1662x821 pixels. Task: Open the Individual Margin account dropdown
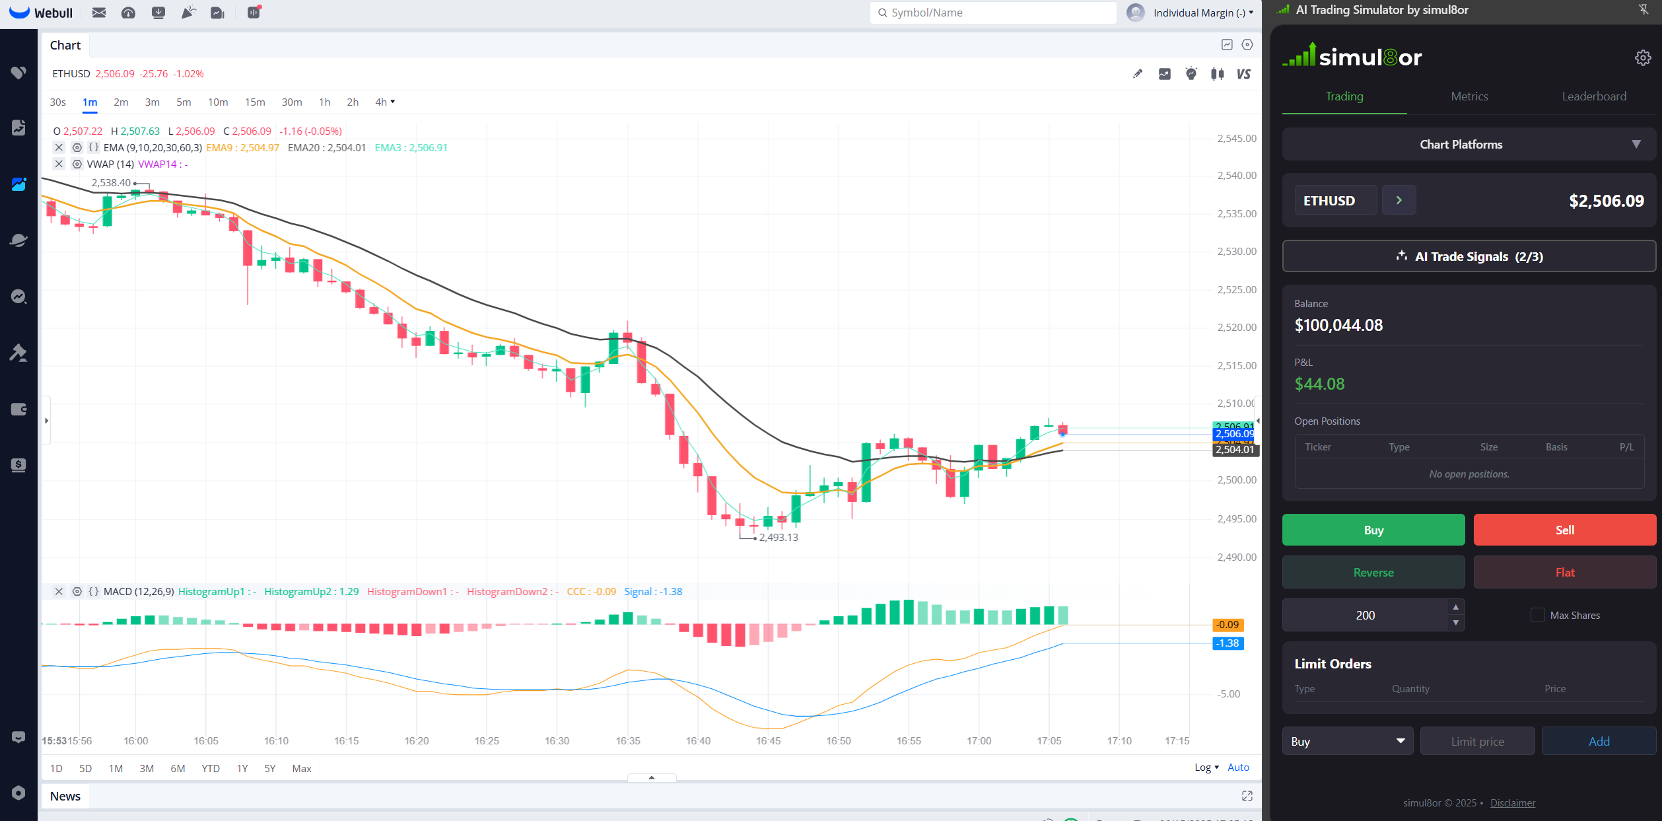pos(1202,13)
